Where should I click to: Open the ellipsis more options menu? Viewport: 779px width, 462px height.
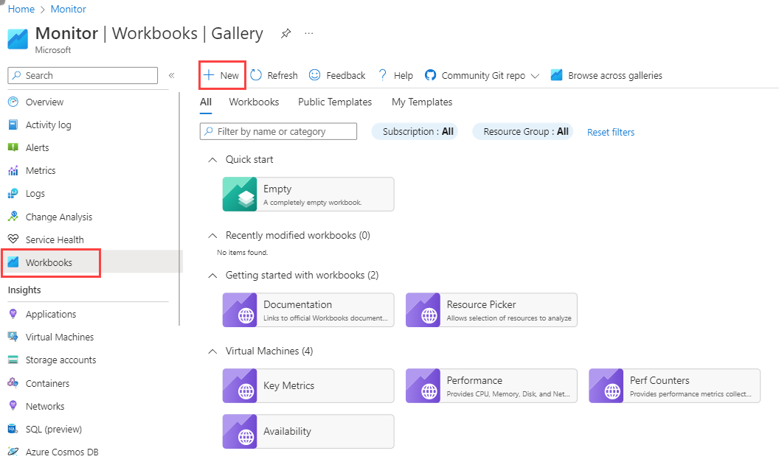(x=309, y=33)
